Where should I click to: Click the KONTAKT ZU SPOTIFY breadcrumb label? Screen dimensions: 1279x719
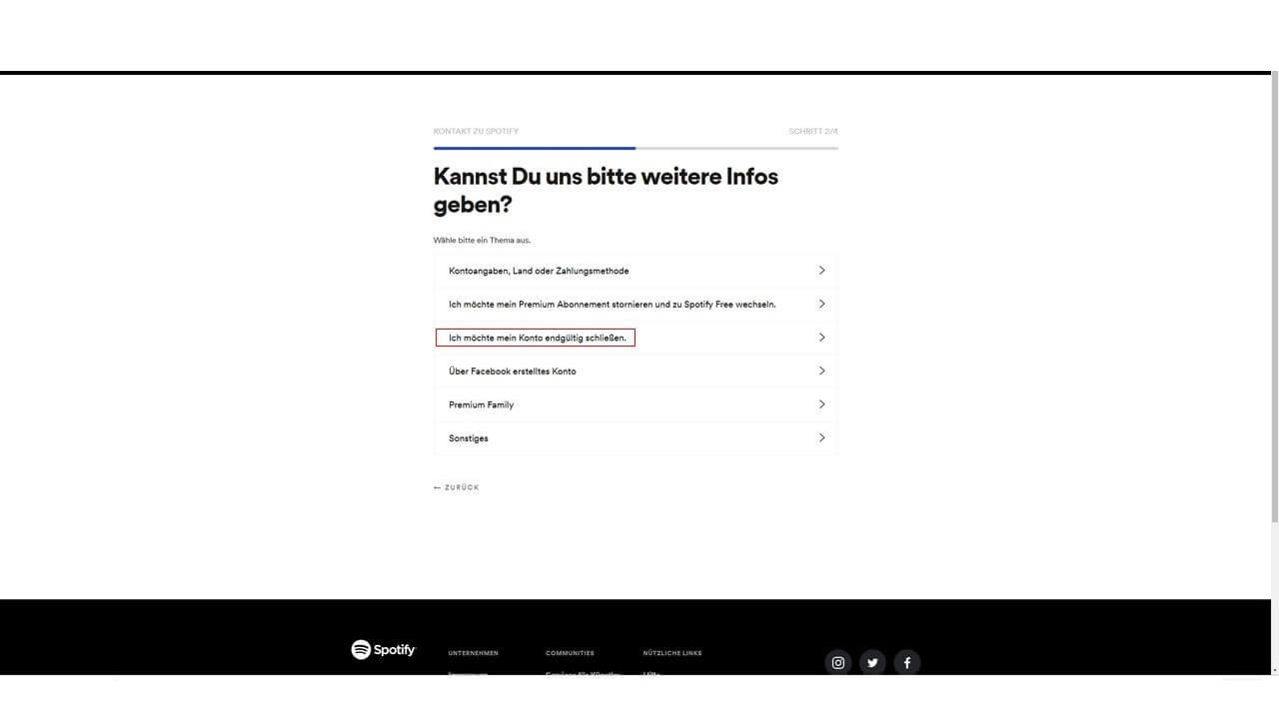click(x=476, y=132)
